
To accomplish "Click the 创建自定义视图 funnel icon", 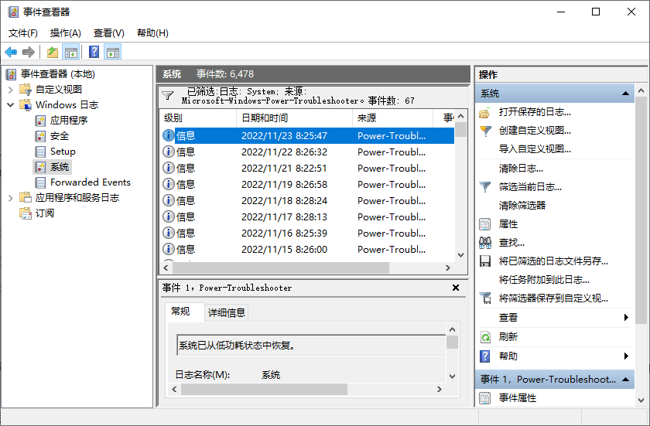I will (485, 131).
